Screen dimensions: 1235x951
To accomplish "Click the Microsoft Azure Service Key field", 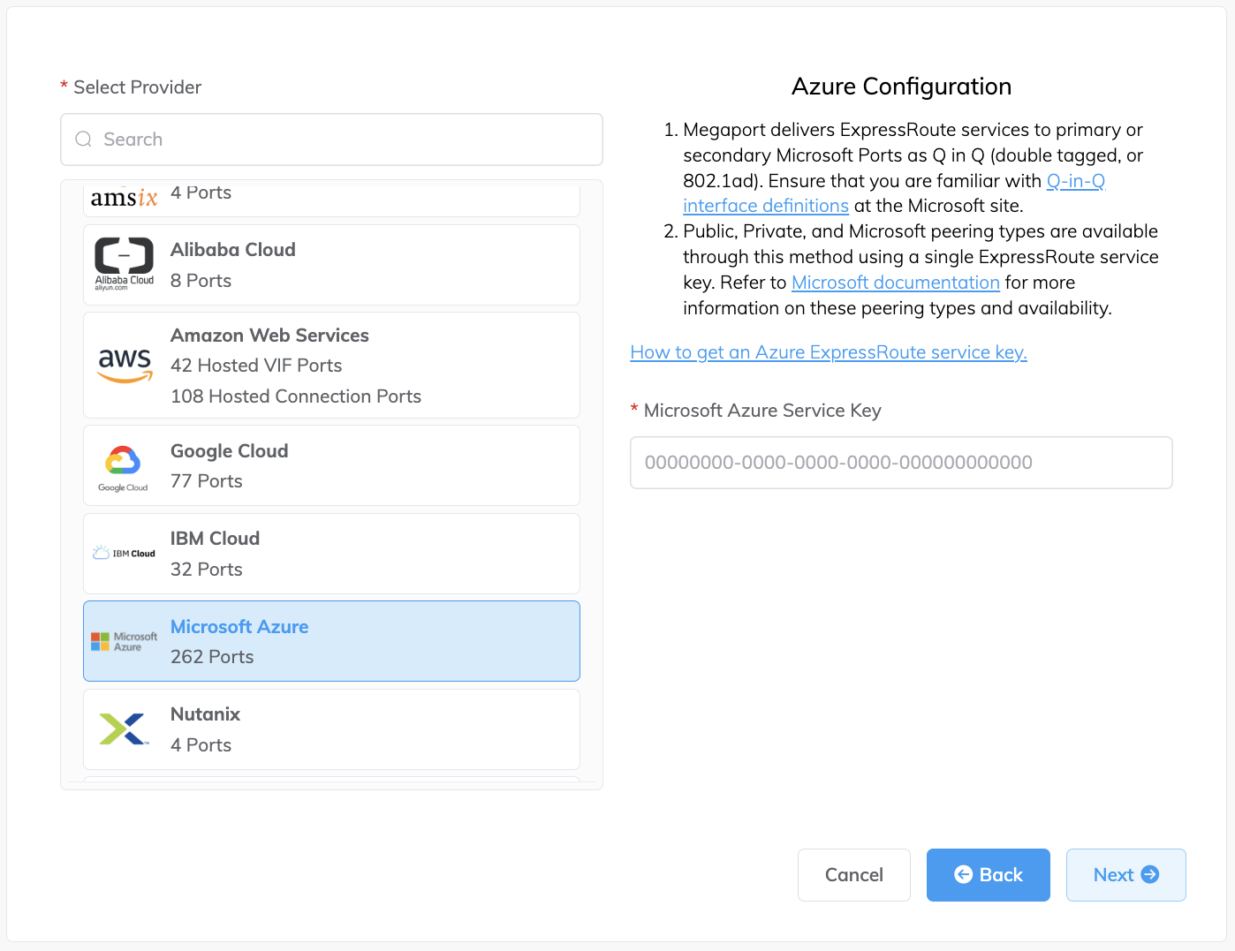I will pos(900,463).
